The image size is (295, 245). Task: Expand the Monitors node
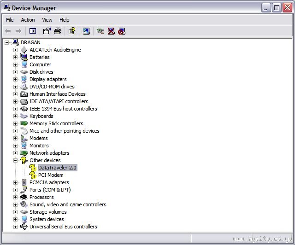(15, 146)
